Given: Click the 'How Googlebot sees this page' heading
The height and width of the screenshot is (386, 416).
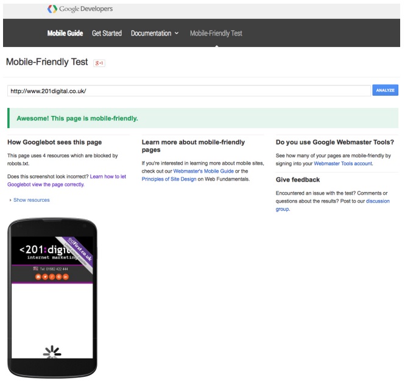Looking at the screenshot, I should point(55,142).
